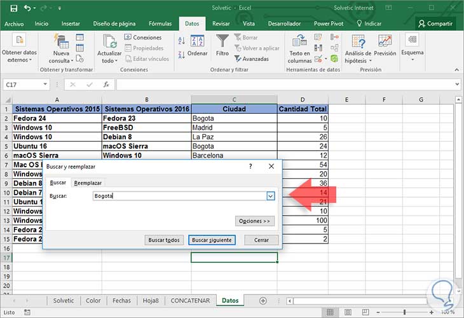Click scroll left arrow on horizontal scrollbar
464x318 pixels.
point(290,301)
